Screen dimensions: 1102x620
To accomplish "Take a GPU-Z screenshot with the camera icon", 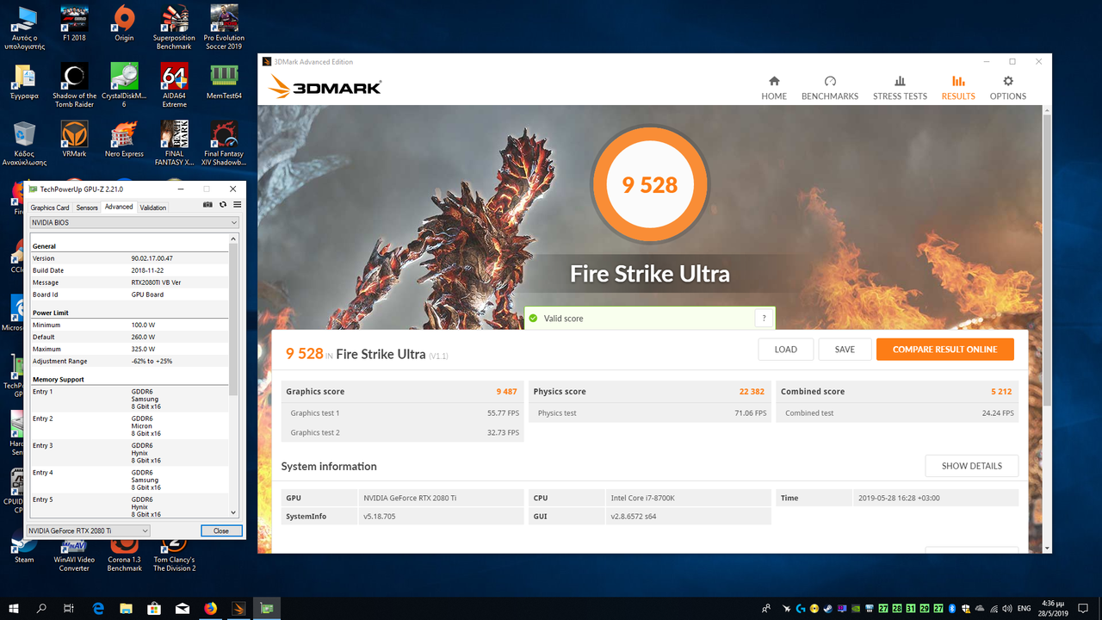I will [207, 205].
